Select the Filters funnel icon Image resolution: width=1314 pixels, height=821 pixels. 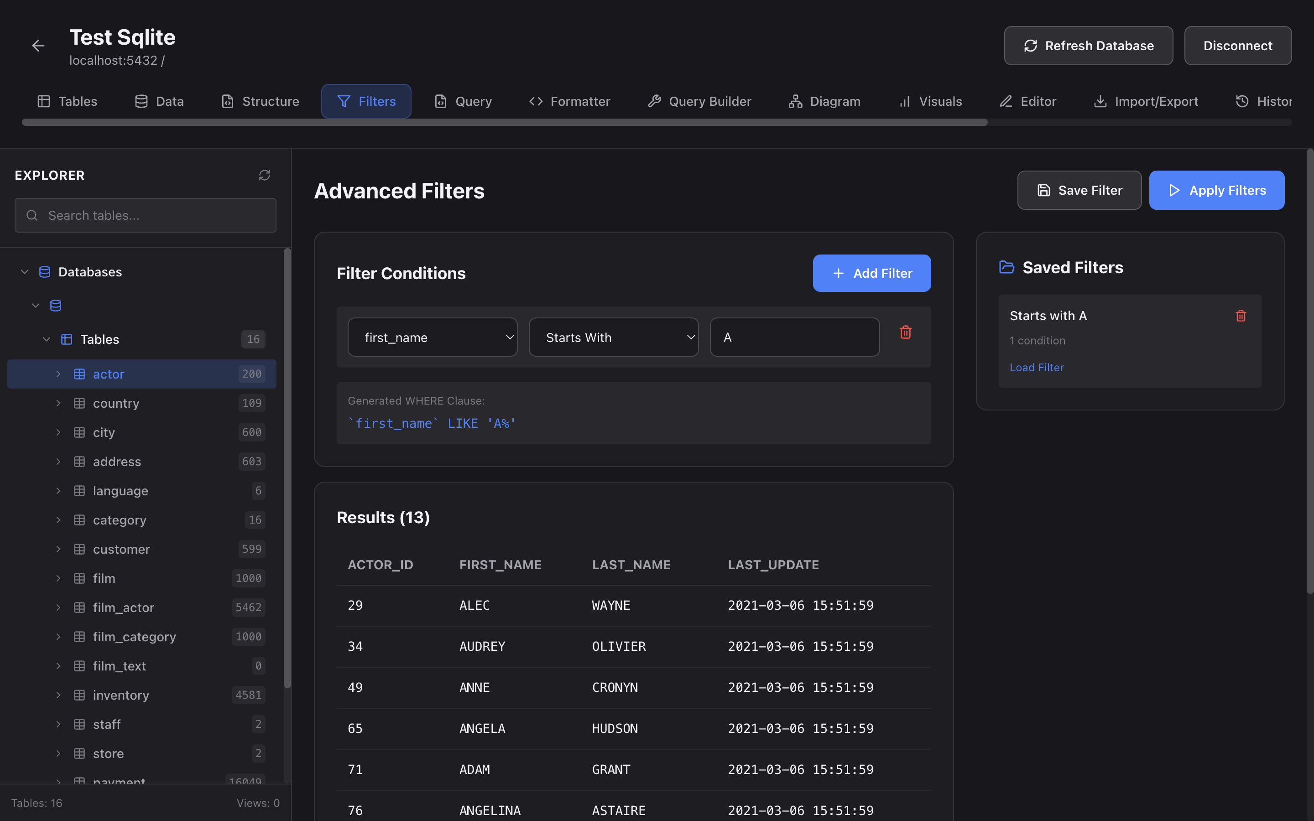[344, 101]
